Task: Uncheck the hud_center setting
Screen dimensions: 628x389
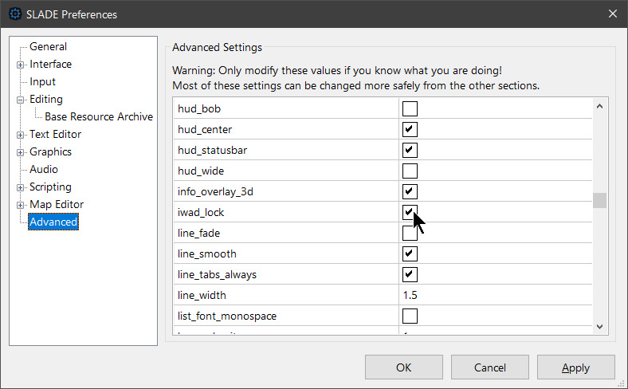Action: (x=410, y=129)
